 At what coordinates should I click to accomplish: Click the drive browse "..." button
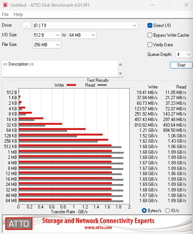[x=27, y=26]
